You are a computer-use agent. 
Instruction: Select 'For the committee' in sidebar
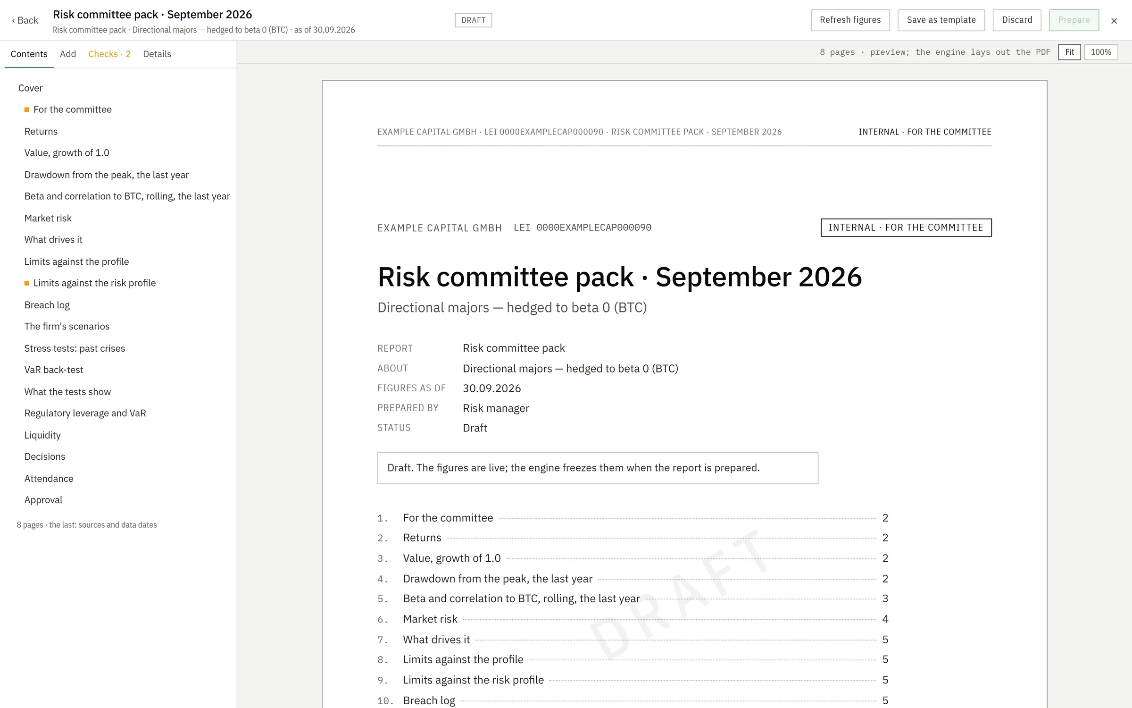[x=73, y=110]
